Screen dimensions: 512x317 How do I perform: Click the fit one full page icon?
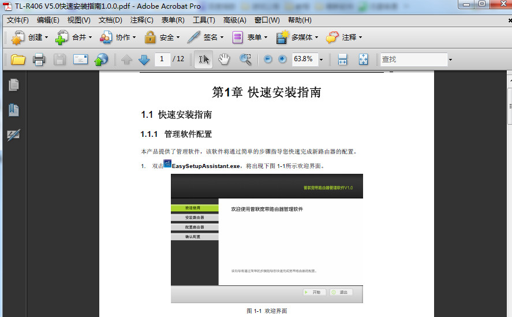pyautogui.click(x=364, y=59)
